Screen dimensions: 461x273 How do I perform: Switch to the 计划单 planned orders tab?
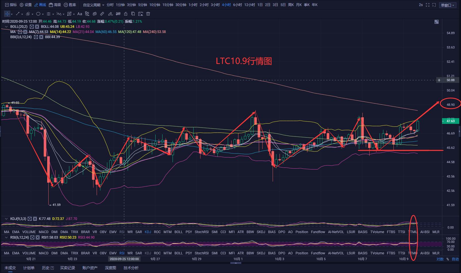29,268
